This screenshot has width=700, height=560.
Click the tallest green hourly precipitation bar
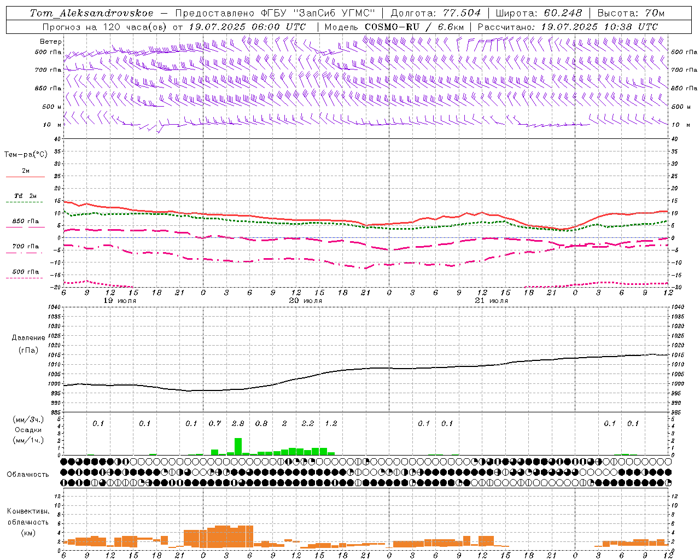[x=238, y=446]
